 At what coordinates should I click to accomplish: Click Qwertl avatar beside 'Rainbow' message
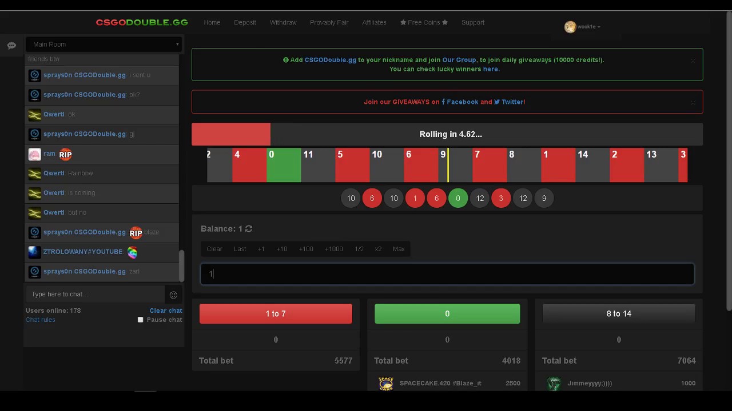tap(34, 174)
